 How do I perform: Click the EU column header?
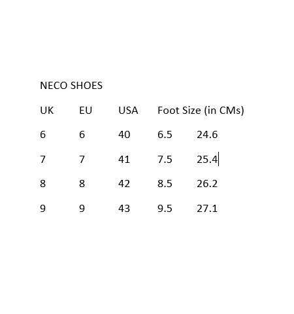pos(86,111)
